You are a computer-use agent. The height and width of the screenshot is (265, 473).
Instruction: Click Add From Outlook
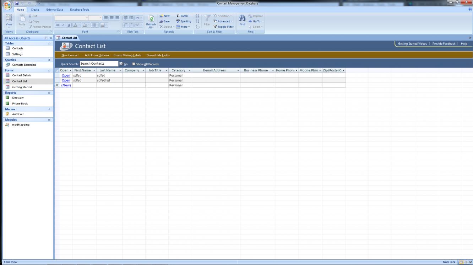click(97, 55)
